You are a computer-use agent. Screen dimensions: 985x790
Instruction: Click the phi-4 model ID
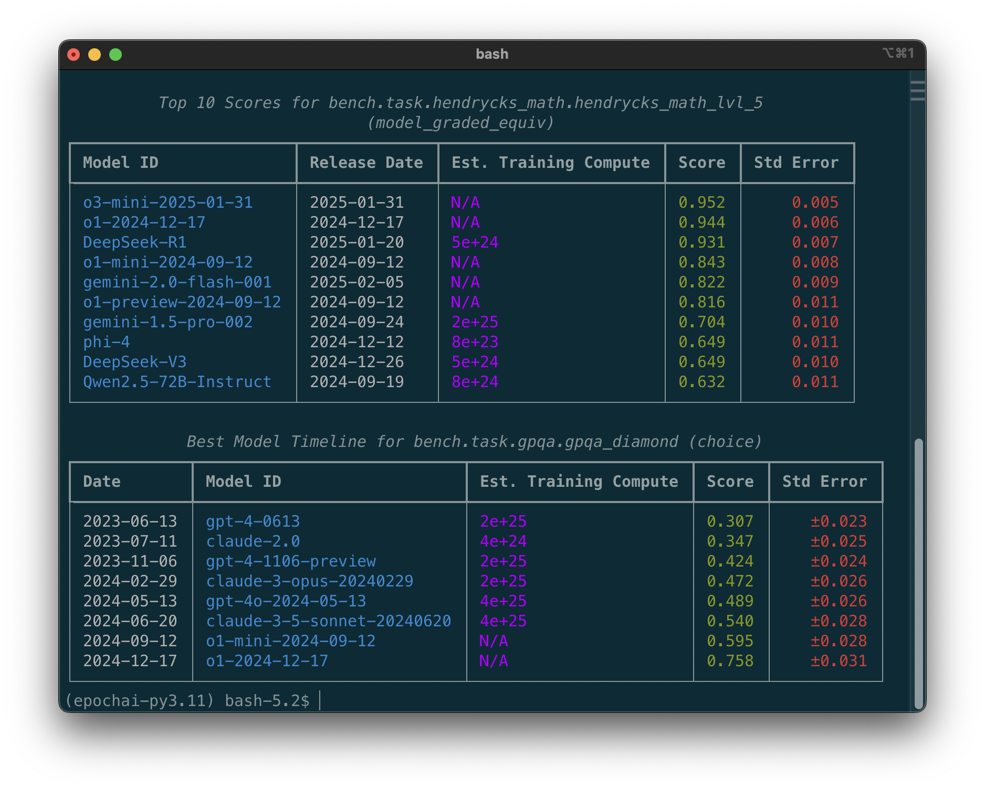click(x=106, y=342)
